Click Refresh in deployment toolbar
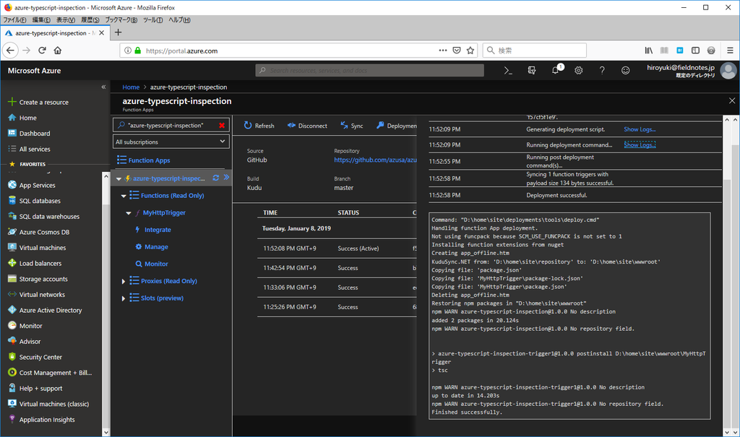 [259, 126]
